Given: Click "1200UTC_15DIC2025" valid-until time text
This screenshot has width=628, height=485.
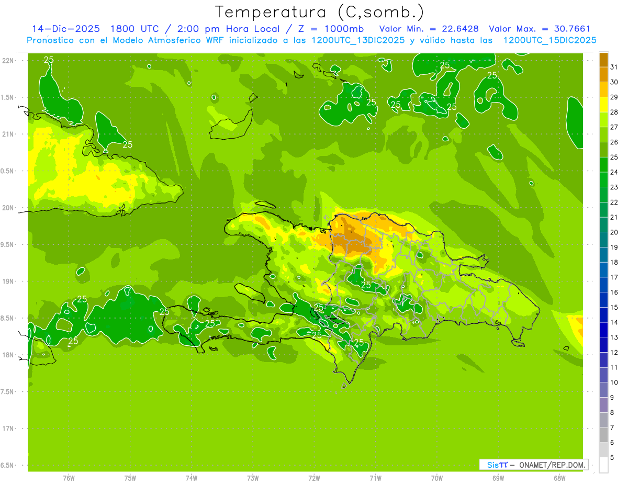Looking at the screenshot, I should [x=550, y=40].
